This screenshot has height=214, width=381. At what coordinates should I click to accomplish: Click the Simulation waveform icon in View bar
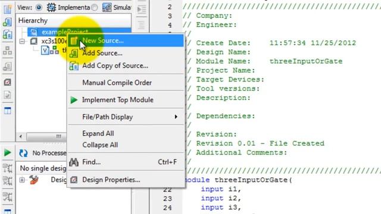pyautogui.click(x=107, y=8)
